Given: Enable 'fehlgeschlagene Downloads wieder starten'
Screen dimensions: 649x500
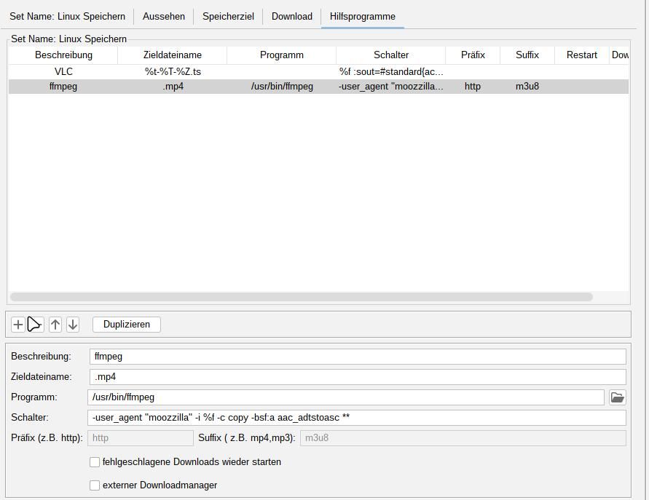Looking at the screenshot, I should pyautogui.click(x=95, y=462).
